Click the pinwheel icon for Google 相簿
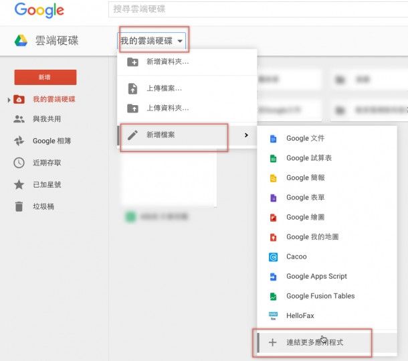Viewport: 408px width, 361px height. tap(19, 141)
